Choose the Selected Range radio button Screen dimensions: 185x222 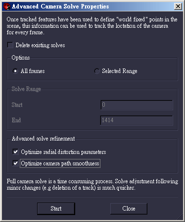point(97,71)
